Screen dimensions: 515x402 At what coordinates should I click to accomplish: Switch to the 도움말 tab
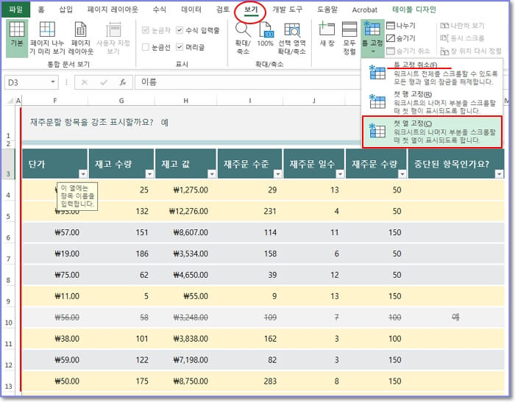(x=327, y=10)
